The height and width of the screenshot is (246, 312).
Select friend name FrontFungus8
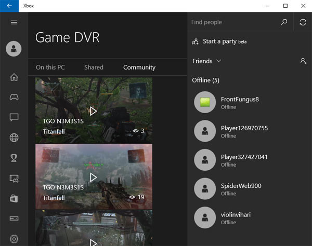[x=240, y=99]
